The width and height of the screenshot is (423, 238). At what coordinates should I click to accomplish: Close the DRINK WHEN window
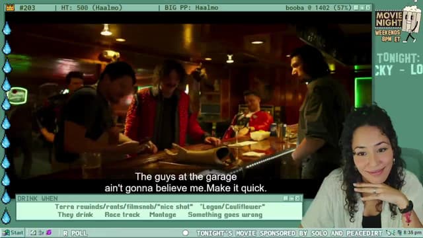click(297, 198)
